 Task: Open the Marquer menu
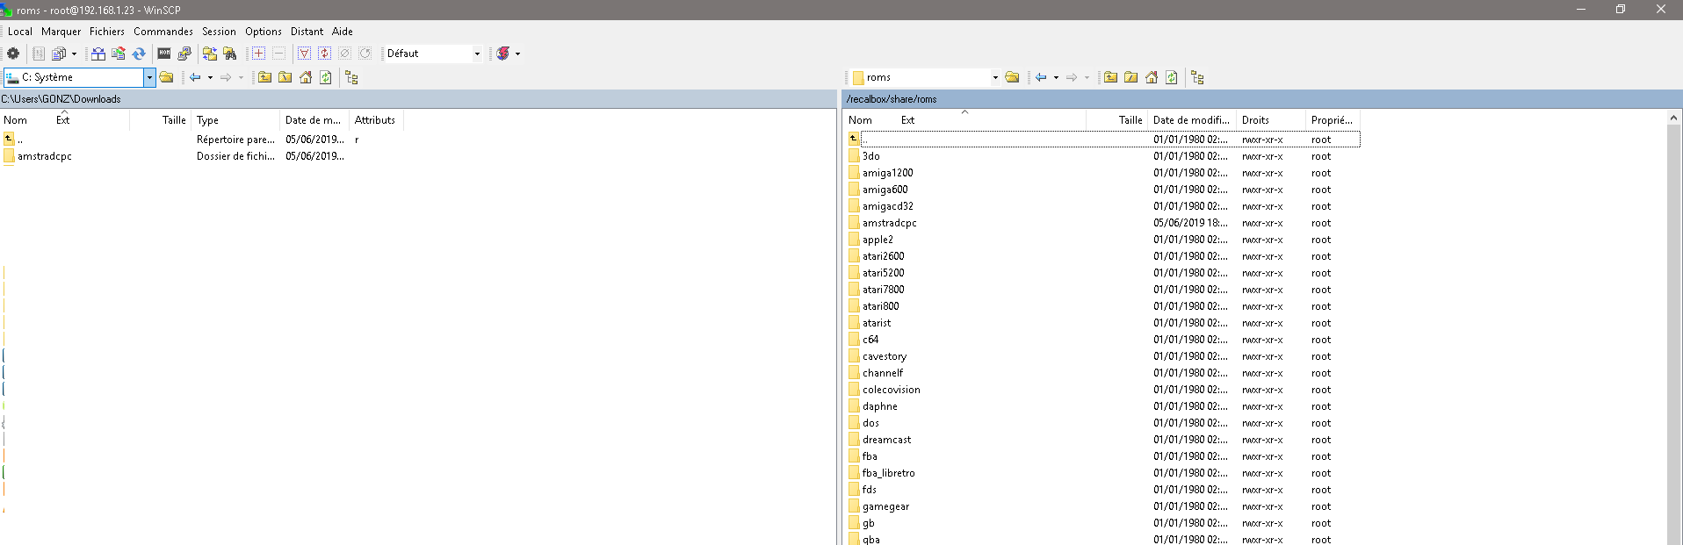coord(61,31)
